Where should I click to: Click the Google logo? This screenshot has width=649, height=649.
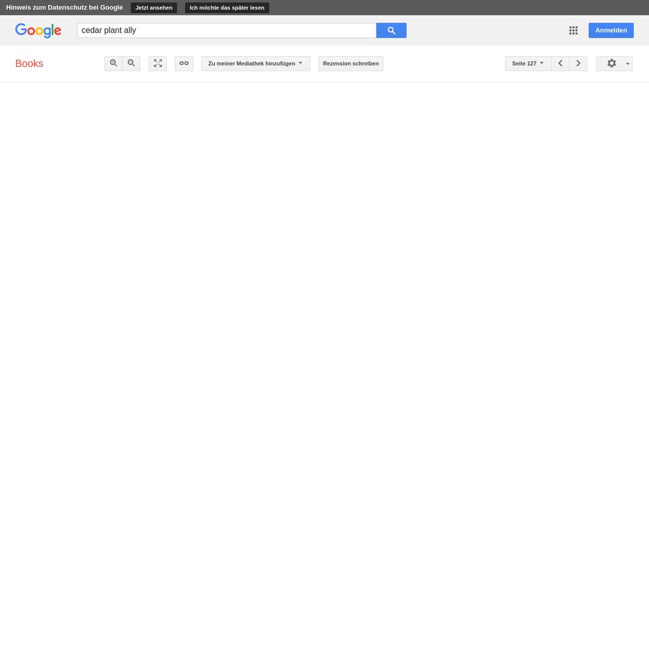(x=38, y=31)
